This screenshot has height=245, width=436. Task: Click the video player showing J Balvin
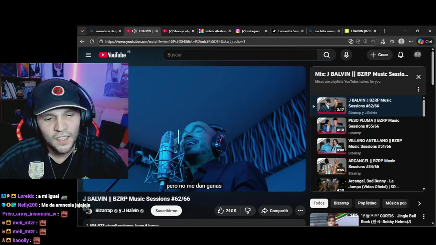pyautogui.click(x=217, y=129)
